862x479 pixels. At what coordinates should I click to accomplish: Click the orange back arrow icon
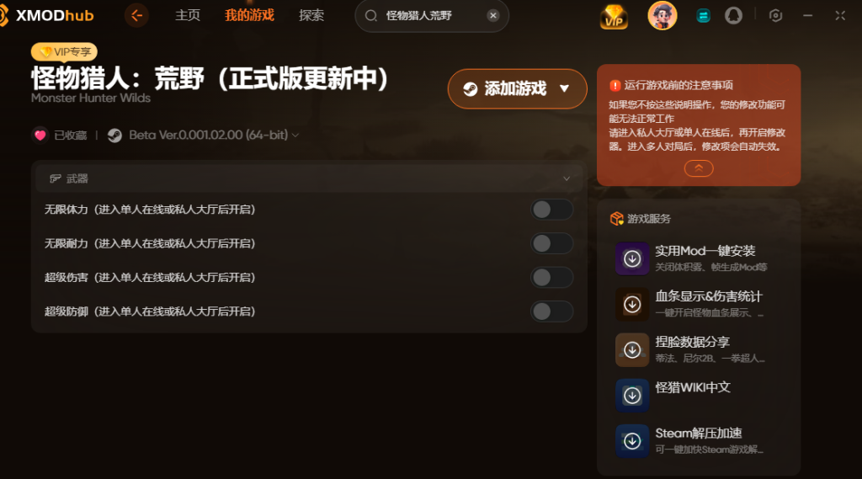[x=136, y=15]
